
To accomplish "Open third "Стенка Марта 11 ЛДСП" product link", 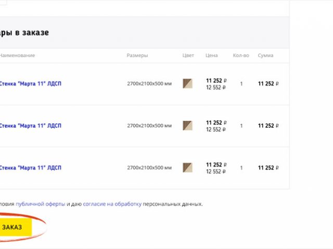I will tap(30, 168).
